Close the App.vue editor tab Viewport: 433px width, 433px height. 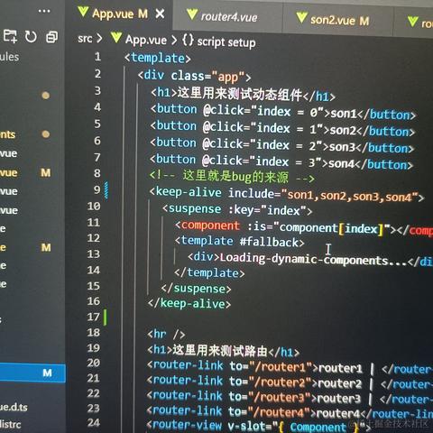(161, 14)
